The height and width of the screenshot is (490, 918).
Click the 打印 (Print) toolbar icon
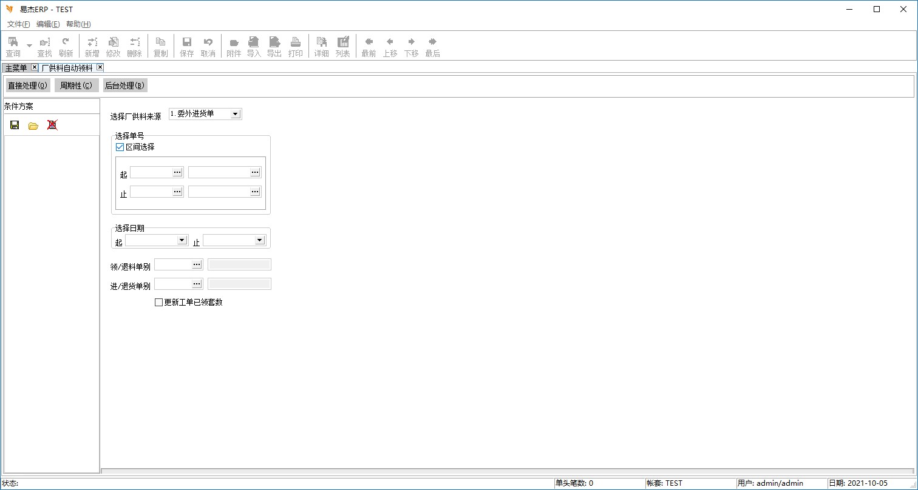tap(296, 46)
